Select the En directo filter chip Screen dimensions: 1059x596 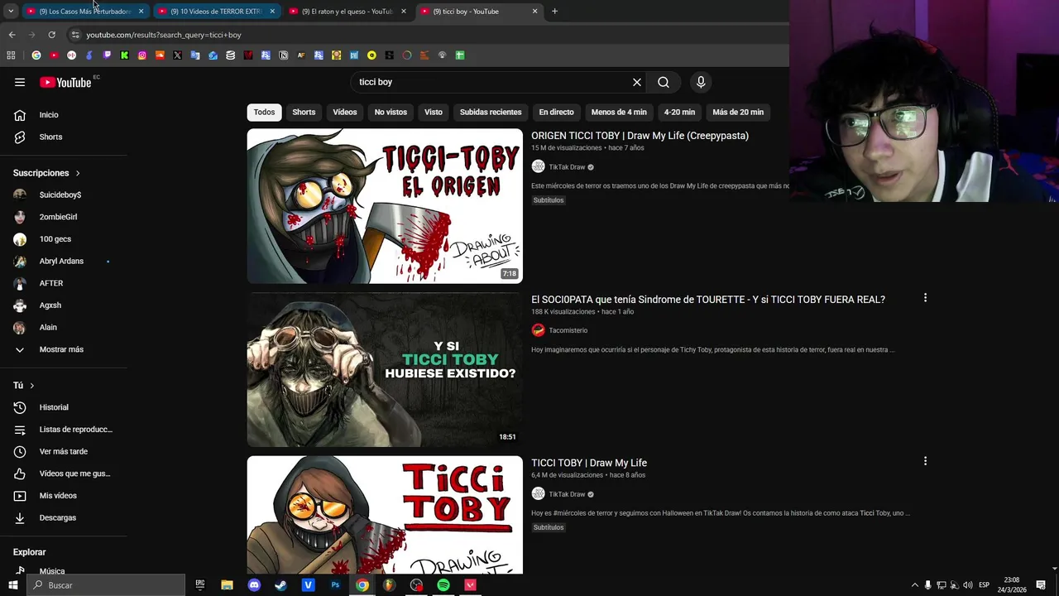[x=556, y=113]
